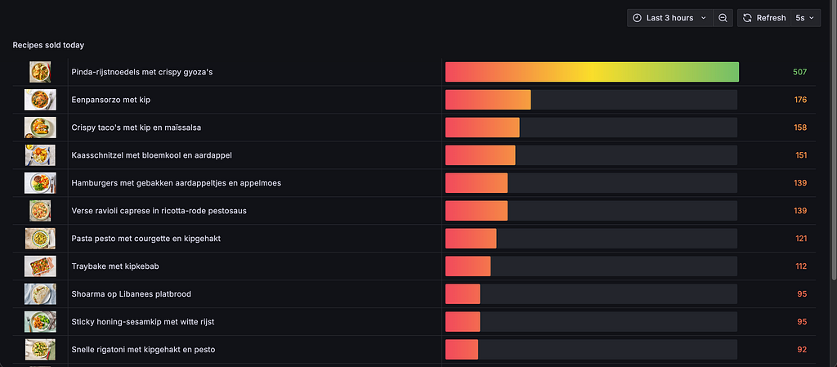The height and width of the screenshot is (367, 837).
Task: Click the Eenpansorzo met kip bar gauge
Action: click(x=592, y=100)
